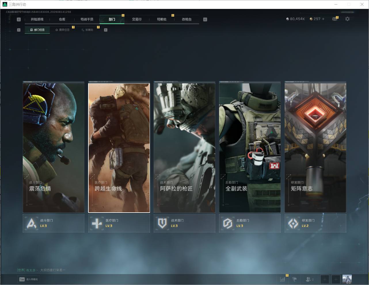Image resolution: width=369 pixels, height=285 pixels.
Task: Click the 战术部门 shield emblem icon
Action: (x=162, y=223)
